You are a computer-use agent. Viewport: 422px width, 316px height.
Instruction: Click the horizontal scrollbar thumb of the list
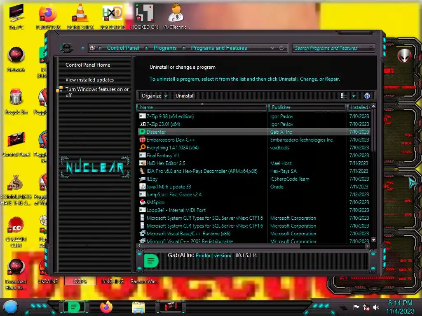[221, 246]
